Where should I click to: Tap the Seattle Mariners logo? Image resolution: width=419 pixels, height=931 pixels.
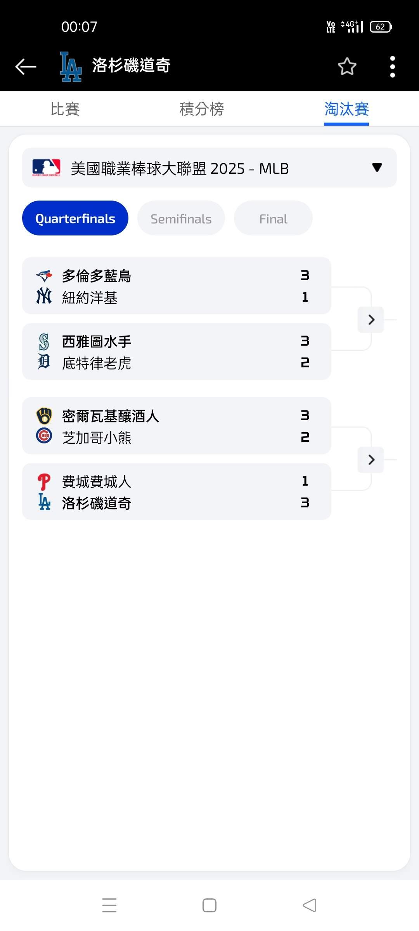(44, 341)
